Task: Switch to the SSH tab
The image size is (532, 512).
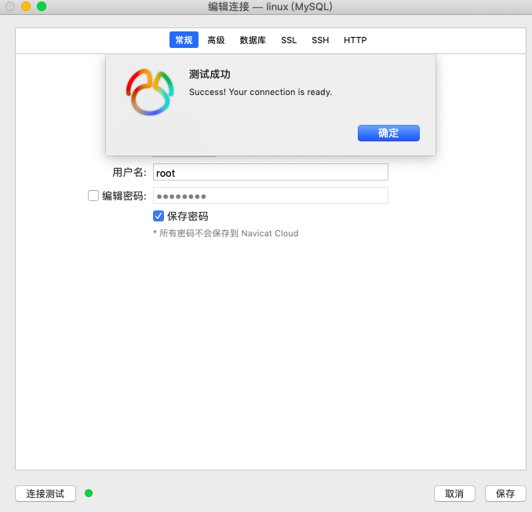Action: tap(320, 40)
